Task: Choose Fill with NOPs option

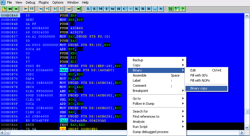Action: (x=200, y=80)
